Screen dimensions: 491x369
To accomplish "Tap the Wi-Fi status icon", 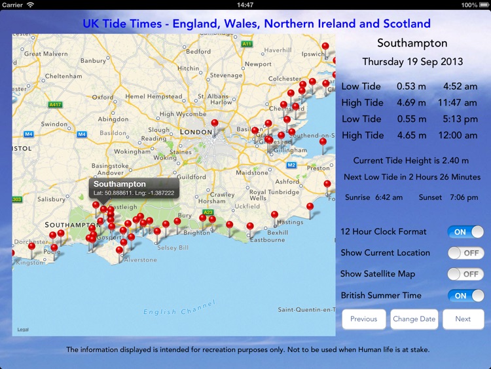I will click(30, 5).
